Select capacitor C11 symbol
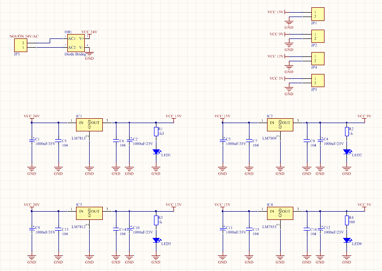382x271 pixels. 222,229
